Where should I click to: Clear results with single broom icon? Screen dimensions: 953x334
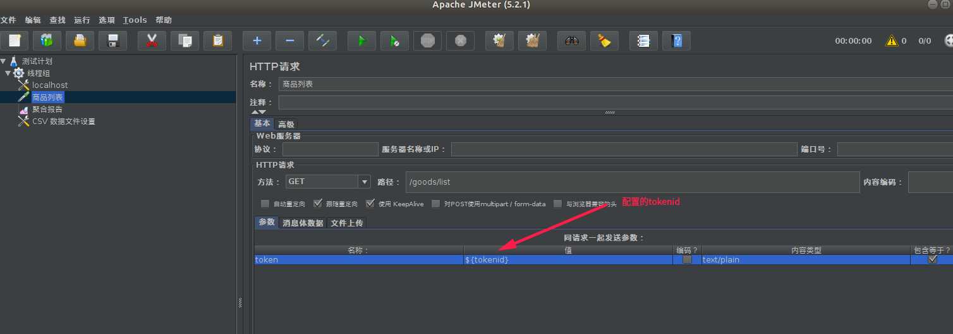coord(499,41)
